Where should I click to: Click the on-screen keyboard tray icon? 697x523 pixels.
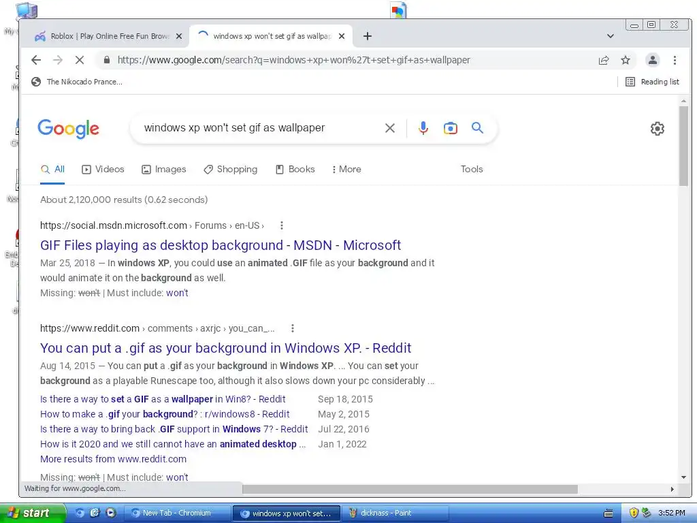pos(609,513)
